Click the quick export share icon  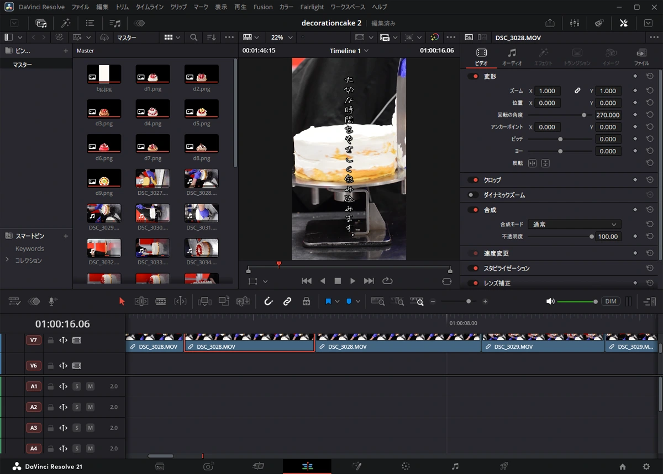[550, 23]
